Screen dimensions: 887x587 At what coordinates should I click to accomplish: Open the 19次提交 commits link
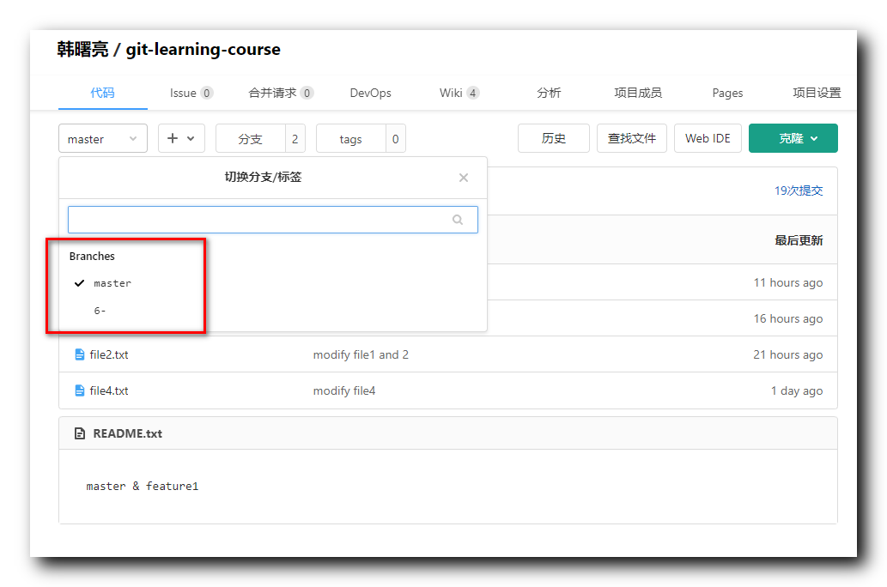pyautogui.click(x=799, y=191)
